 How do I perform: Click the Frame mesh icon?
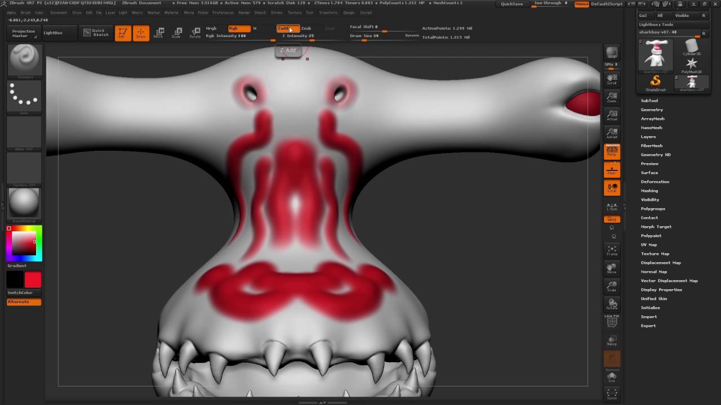[x=612, y=251]
